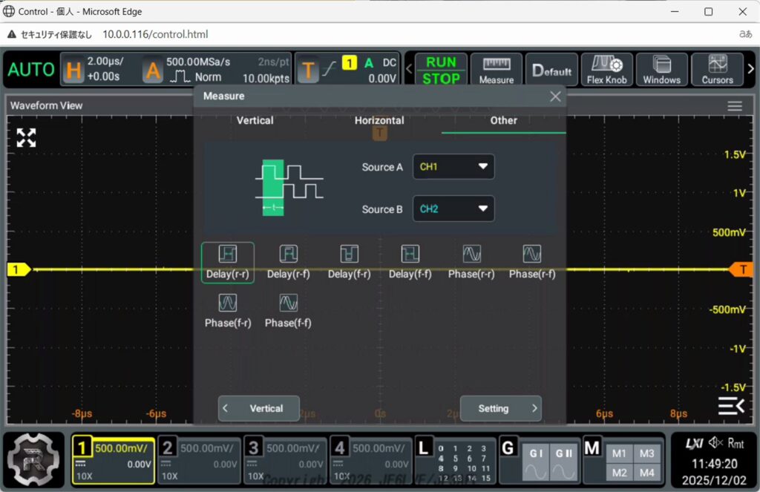Close the Measure dialog
This screenshot has height=492, width=760.
555,96
